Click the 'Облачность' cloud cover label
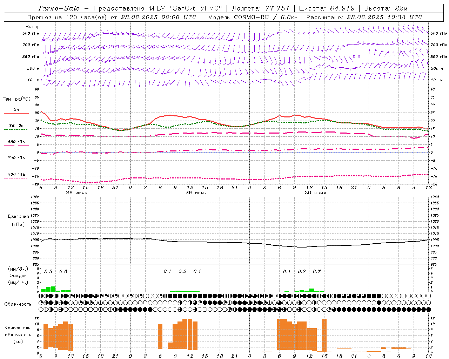Viewport: 449px width, 359px height. tap(18, 304)
